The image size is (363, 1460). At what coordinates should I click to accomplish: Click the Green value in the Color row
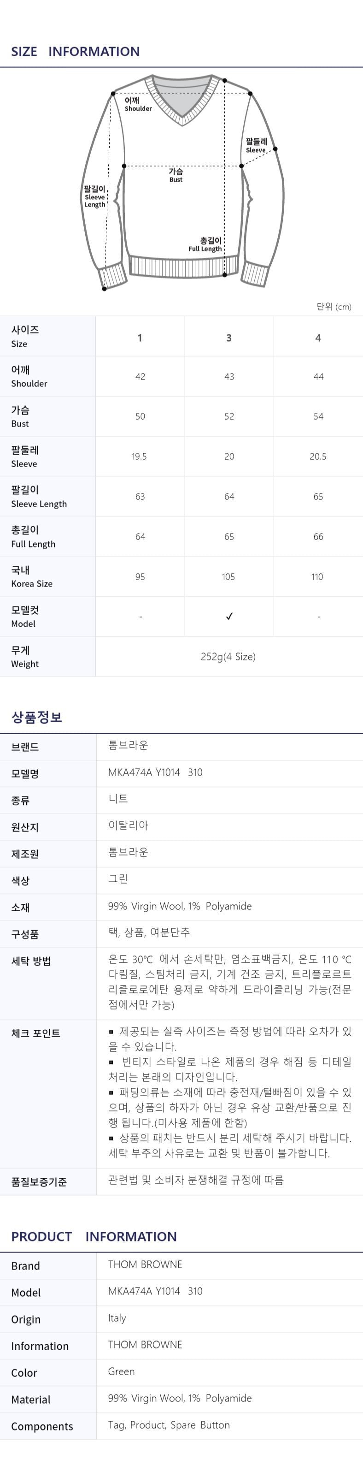[x=121, y=1371]
